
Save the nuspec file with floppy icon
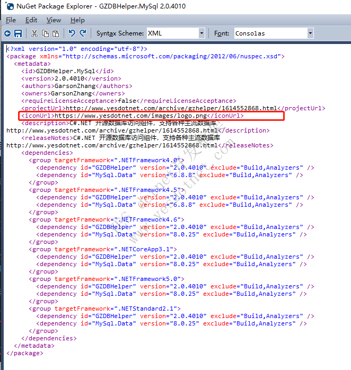(x=18, y=33)
